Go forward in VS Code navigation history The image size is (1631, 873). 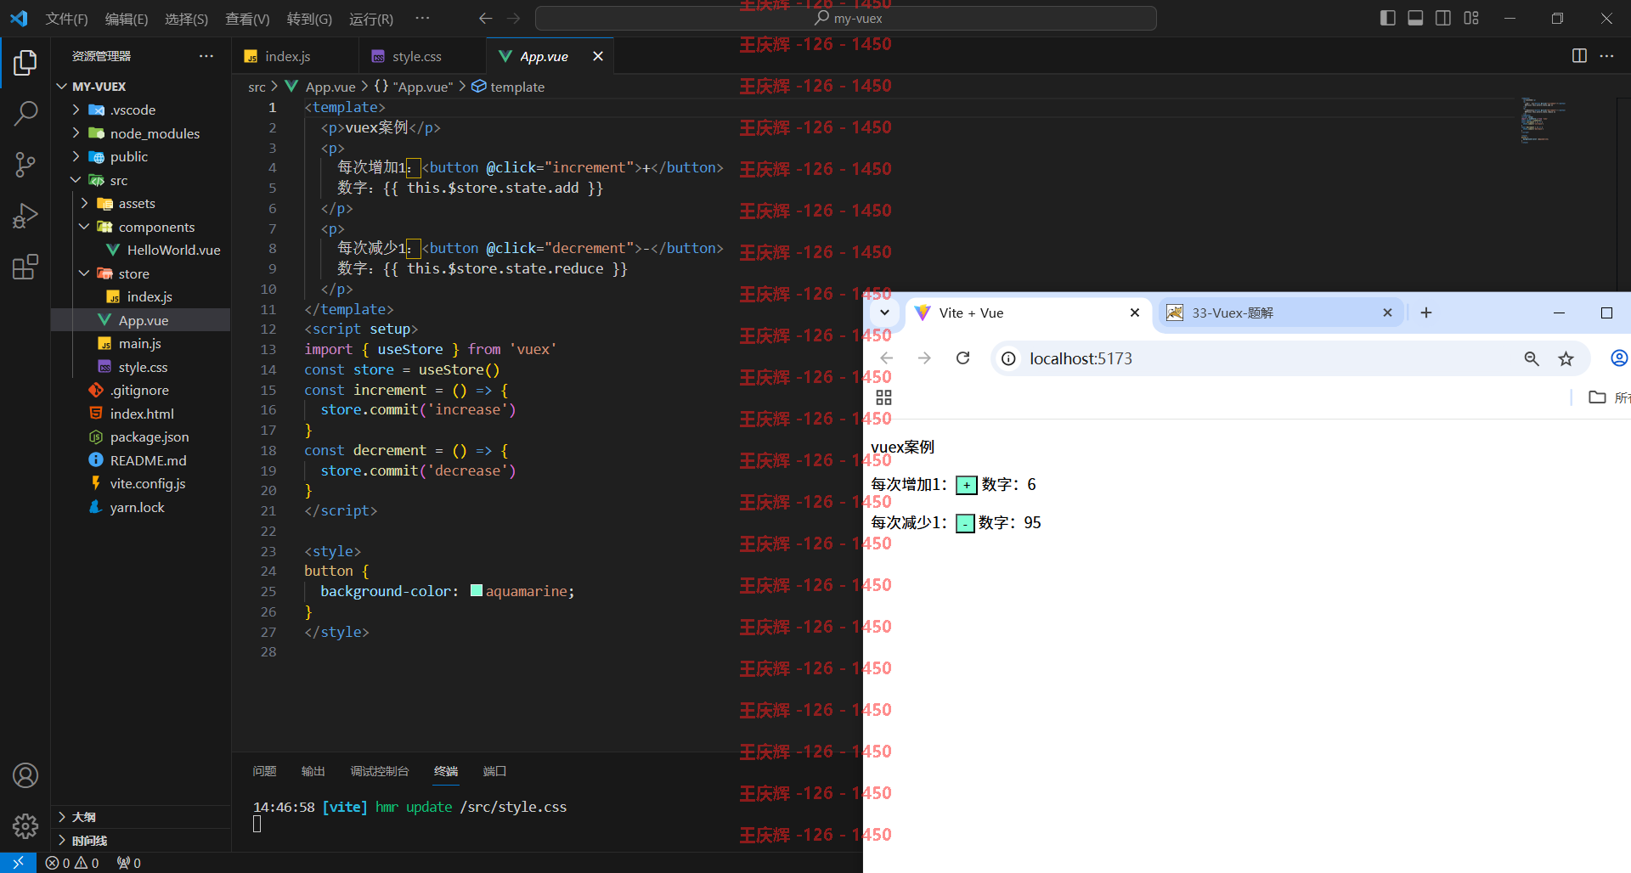tap(514, 18)
